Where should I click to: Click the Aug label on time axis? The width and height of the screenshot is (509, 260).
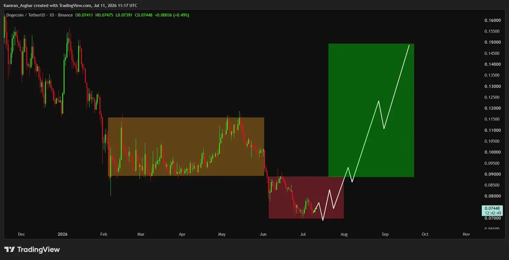(x=344, y=234)
